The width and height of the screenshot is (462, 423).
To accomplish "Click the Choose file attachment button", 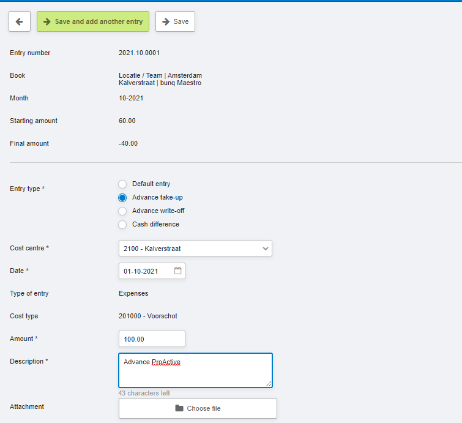I will pyautogui.click(x=198, y=408).
